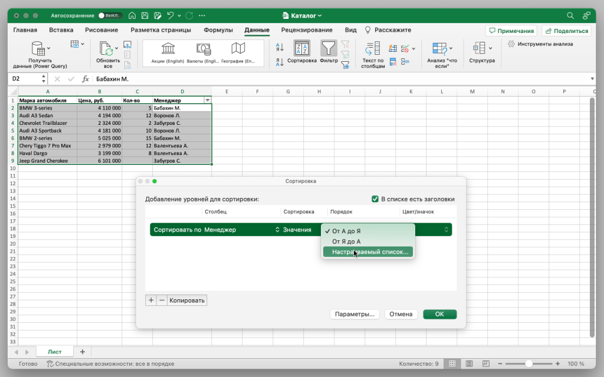Sort ascending A to Я icon
This screenshot has width=604, height=377.
coord(280,47)
